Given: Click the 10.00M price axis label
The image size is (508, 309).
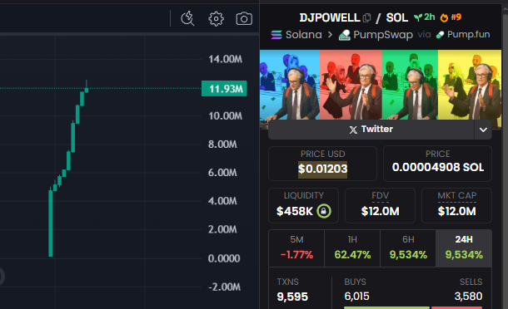Looking at the screenshot, I should 225,116.
